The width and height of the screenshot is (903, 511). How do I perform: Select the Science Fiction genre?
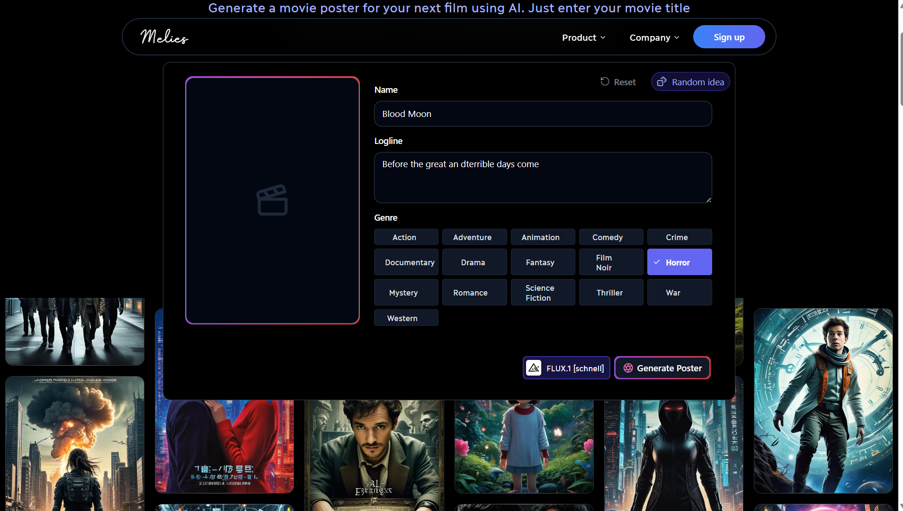543,292
